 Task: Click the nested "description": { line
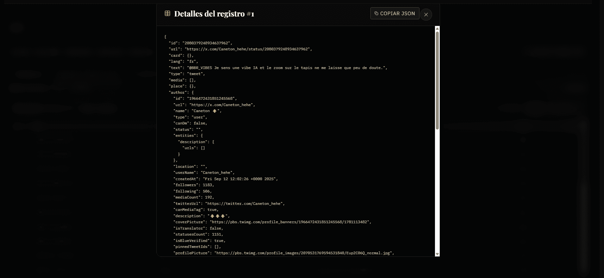point(196,142)
